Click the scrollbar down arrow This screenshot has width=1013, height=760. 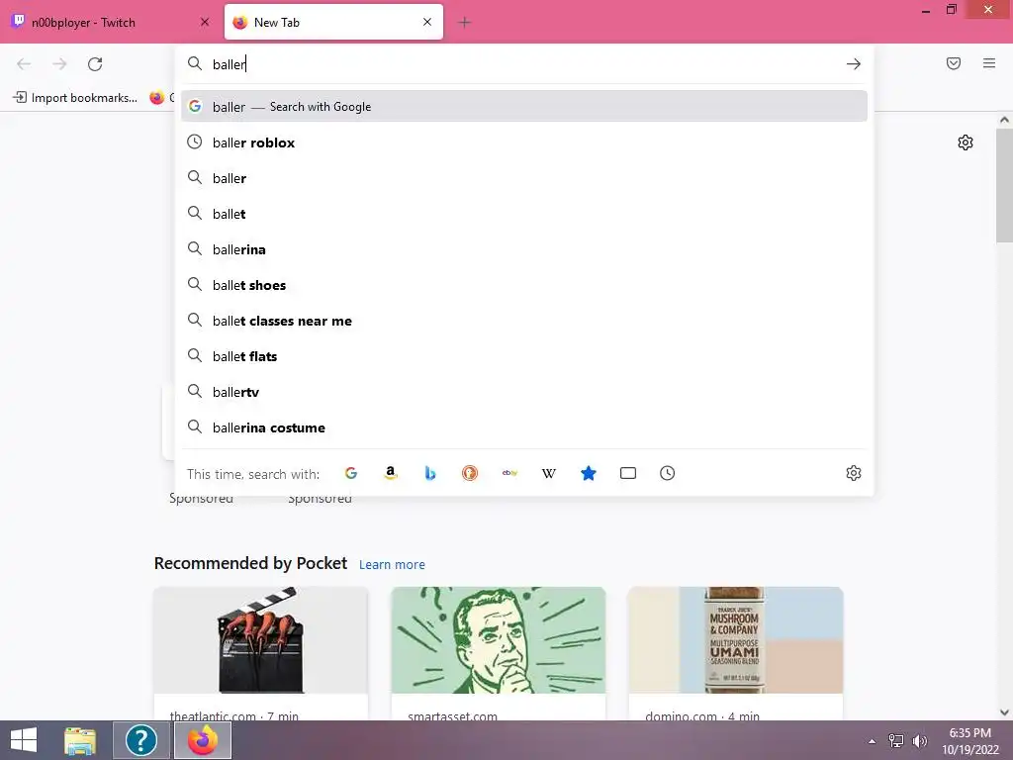(x=1004, y=712)
